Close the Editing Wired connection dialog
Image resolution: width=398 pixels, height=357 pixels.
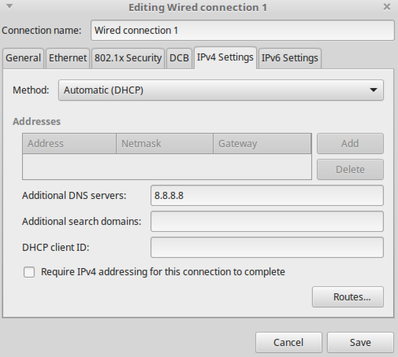(387, 7)
